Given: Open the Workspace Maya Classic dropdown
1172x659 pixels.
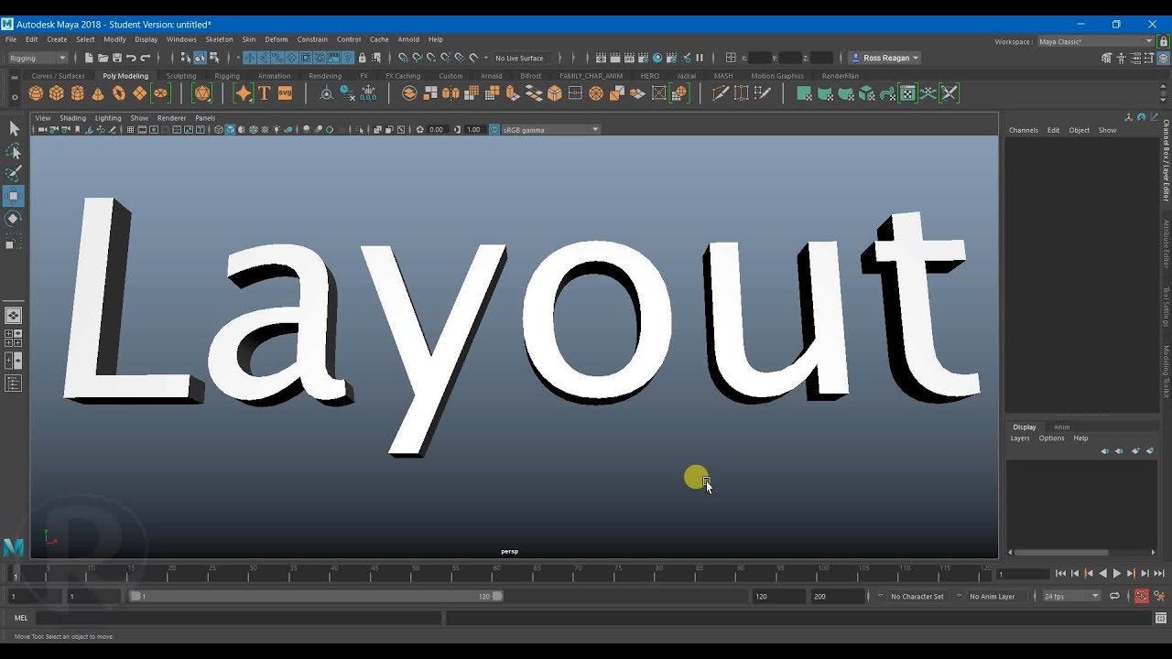Looking at the screenshot, I should [1096, 41].
